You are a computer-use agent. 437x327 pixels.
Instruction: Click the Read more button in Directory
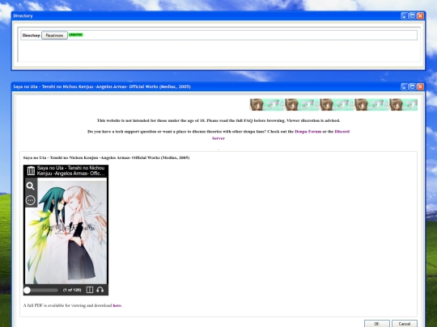(x=54, y=36)
